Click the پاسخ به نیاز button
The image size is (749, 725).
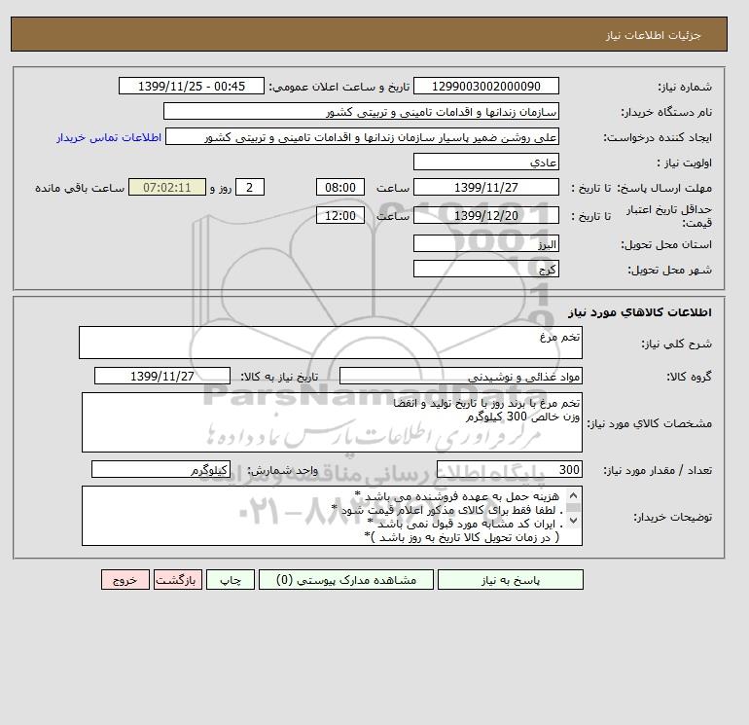click(510, 580)
